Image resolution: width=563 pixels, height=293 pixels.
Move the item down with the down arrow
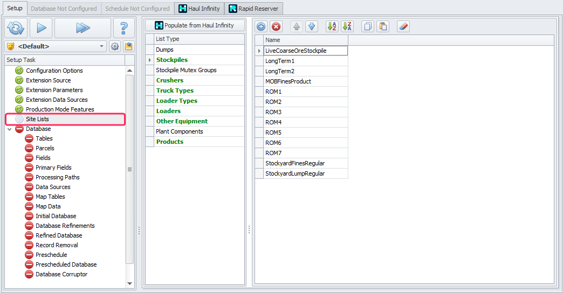pyautogui.click(x=312, y=26)
